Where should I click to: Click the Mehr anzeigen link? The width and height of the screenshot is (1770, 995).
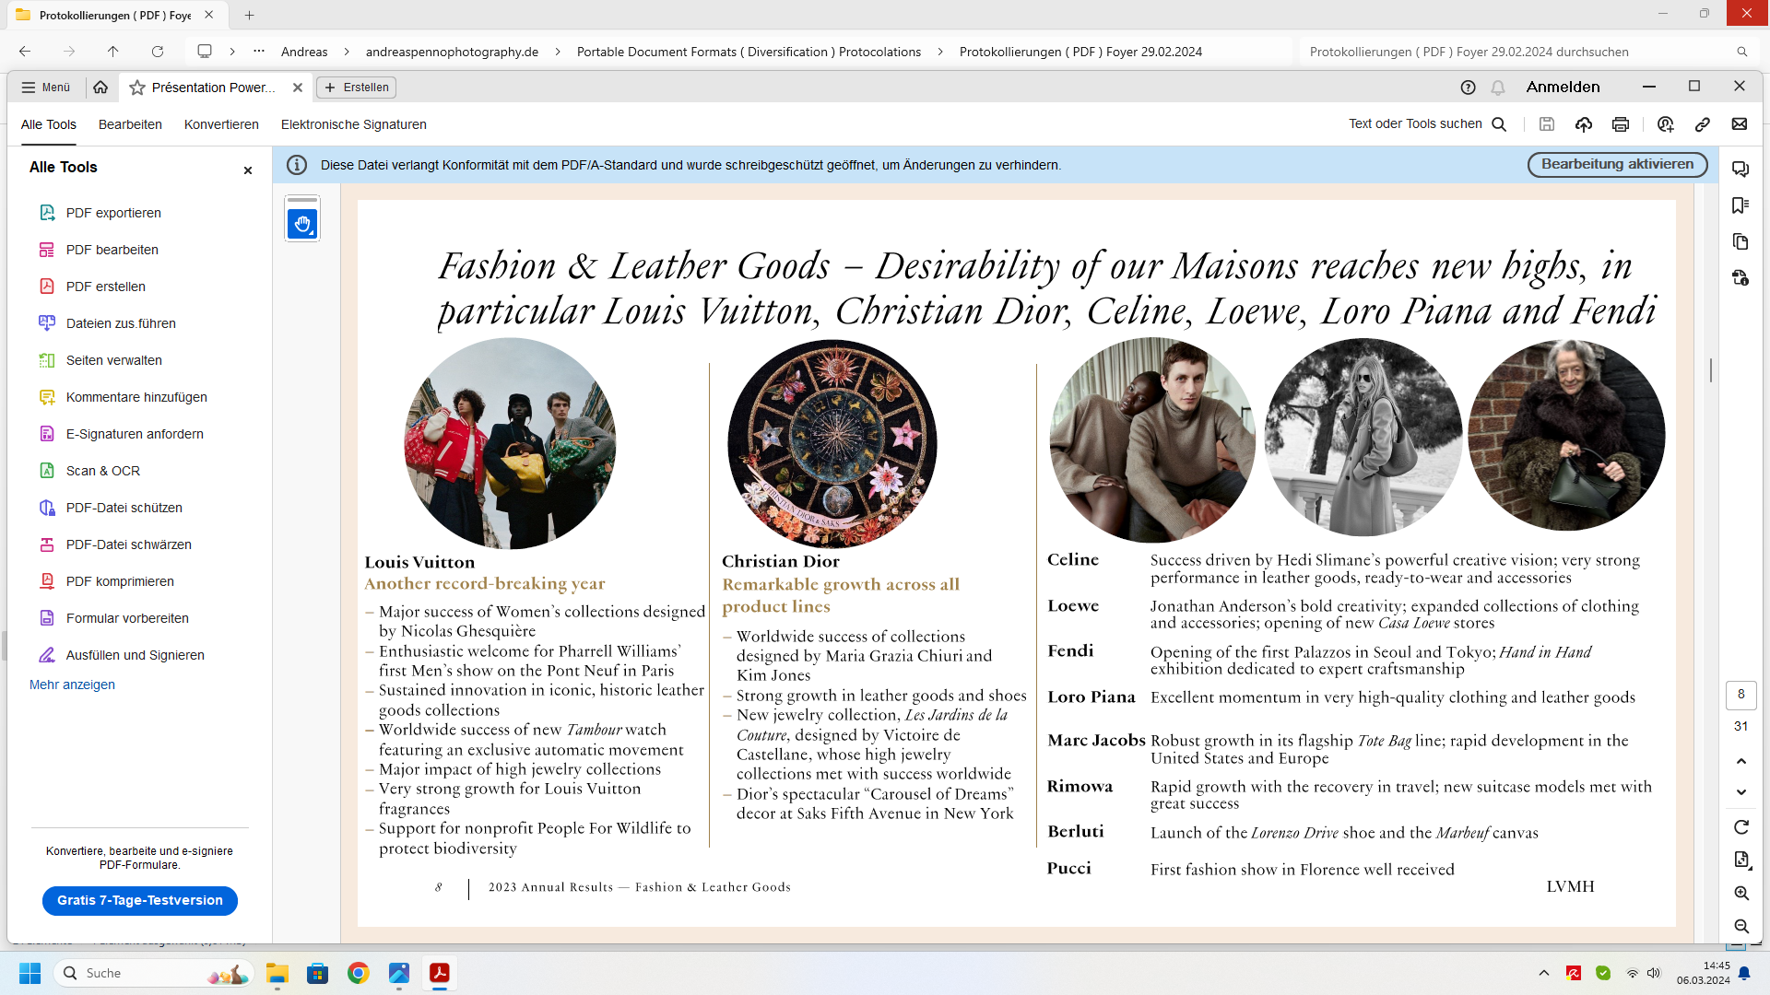point(72,685)
